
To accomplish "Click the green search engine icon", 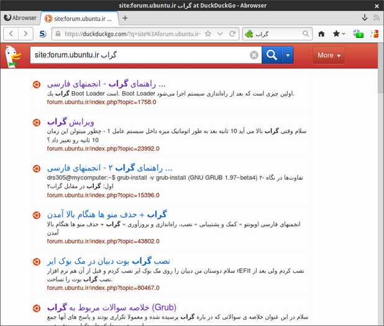I will click(249, 34).
